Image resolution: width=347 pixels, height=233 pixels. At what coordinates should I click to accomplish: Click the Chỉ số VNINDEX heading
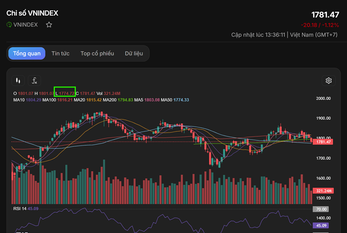[x=32, y=13]
